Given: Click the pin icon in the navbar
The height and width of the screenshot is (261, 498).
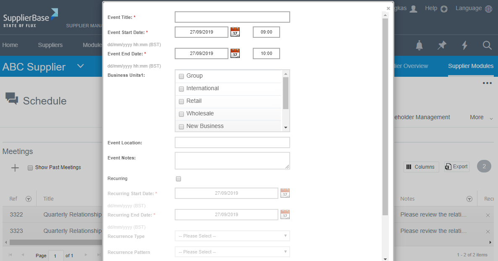Looking at the screenshot, I should click(x=442, y=45).
